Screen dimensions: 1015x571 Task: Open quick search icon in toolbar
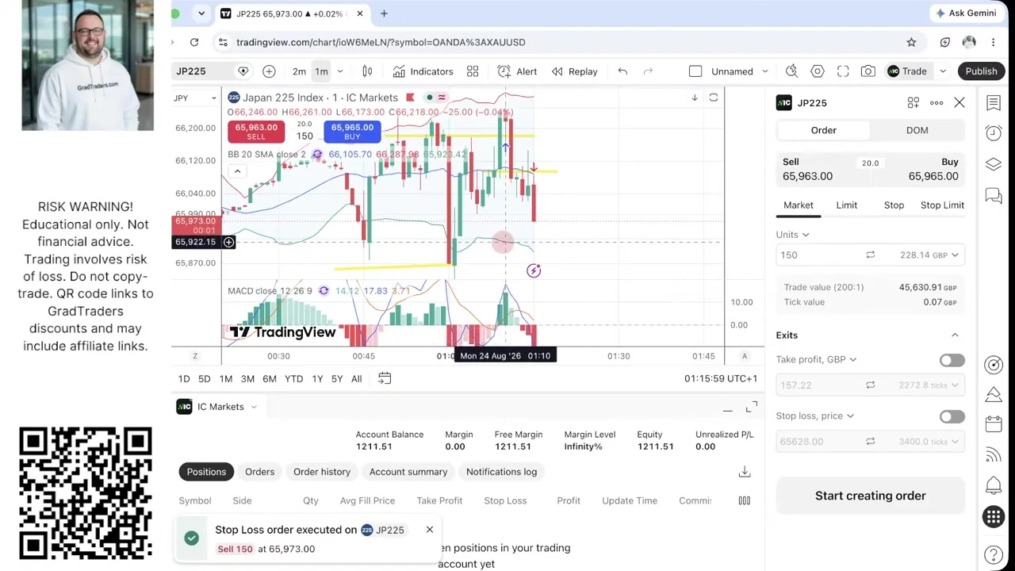(791, 71)
